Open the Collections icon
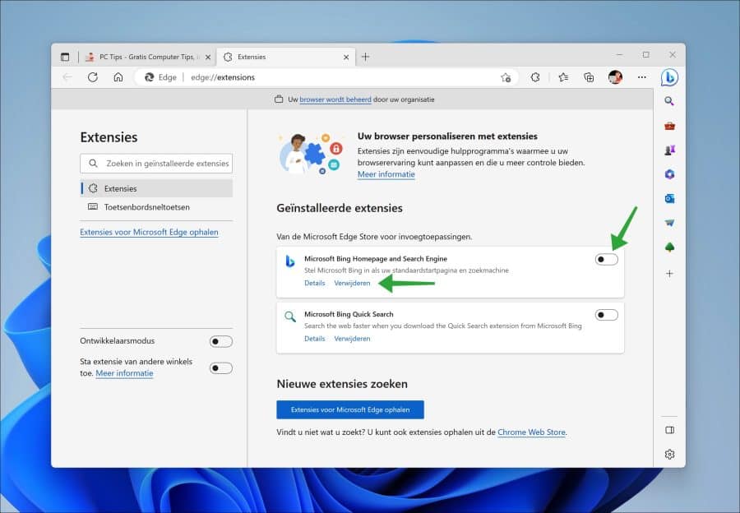 click(x=589, y=77)
